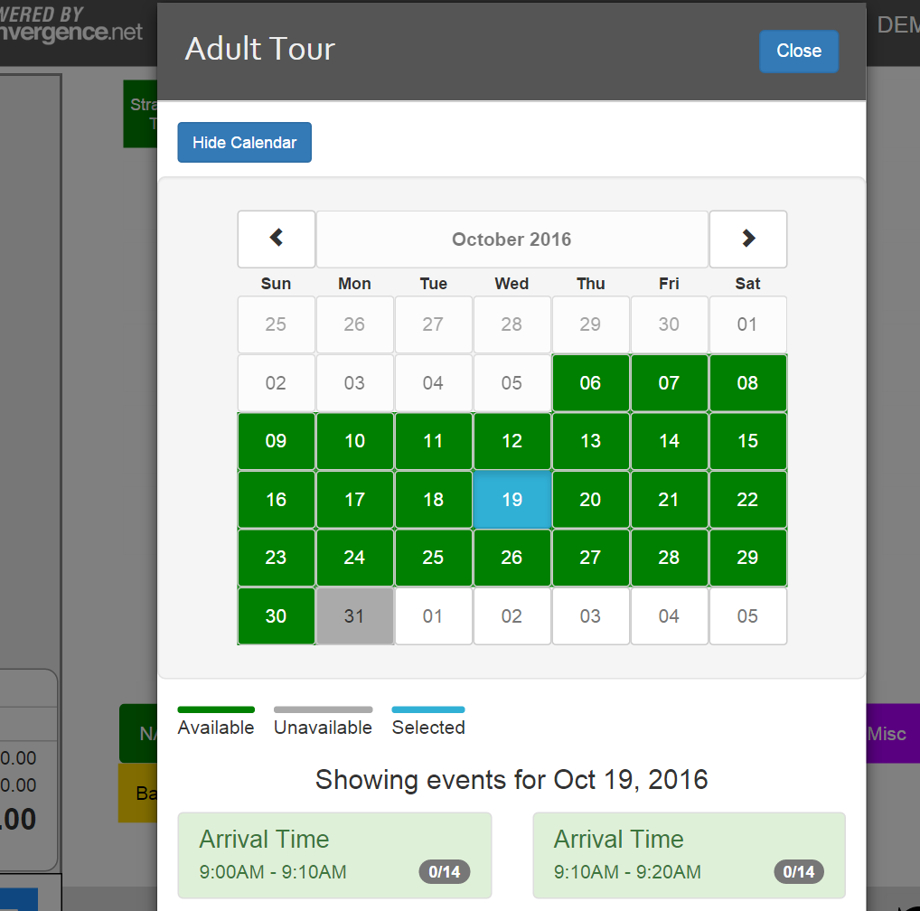Viewport: 920px width, 911px height.
Task: Click the purple Misc button
Action: tap(890, 734)
